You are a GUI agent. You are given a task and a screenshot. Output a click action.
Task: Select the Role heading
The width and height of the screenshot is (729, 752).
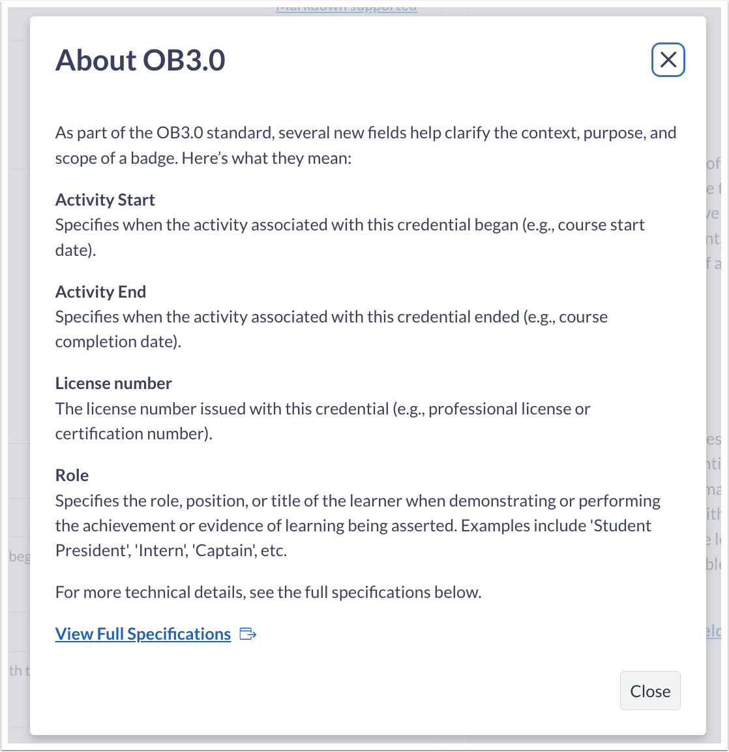click(x=72, y=475)
